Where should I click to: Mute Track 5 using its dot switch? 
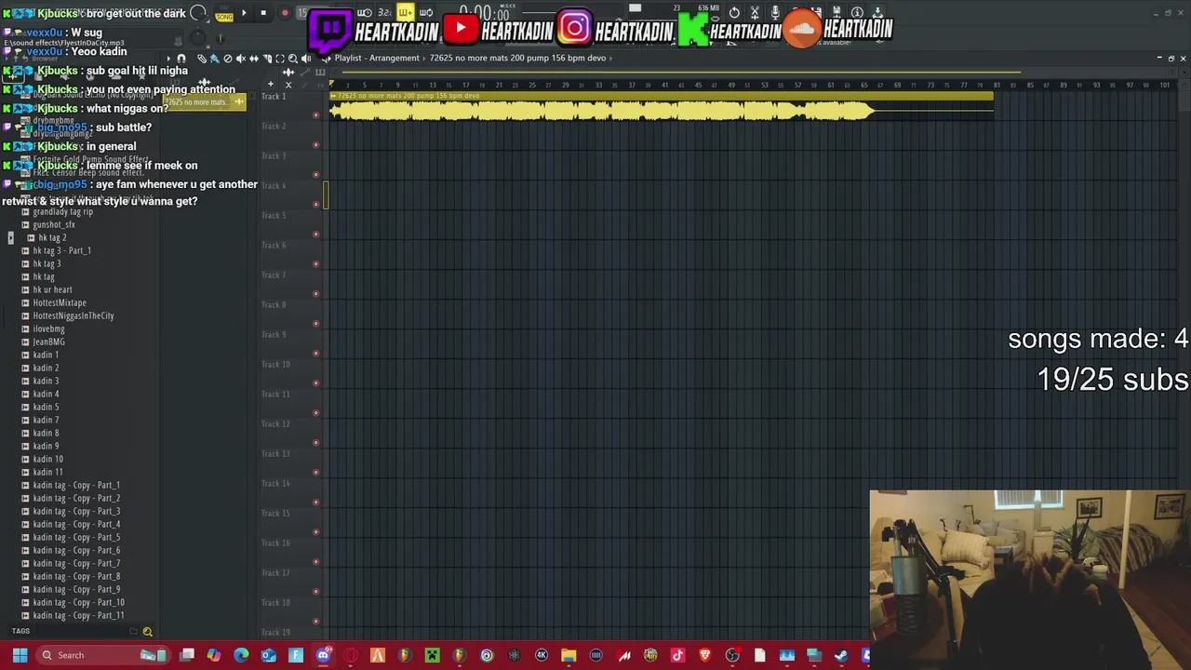(x=316, y=234)
